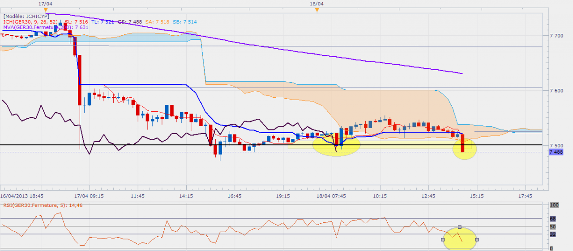Screen dimensions: 573x251
Task: Click the 16/04/2013 18:45 time label
Action: 21,196
